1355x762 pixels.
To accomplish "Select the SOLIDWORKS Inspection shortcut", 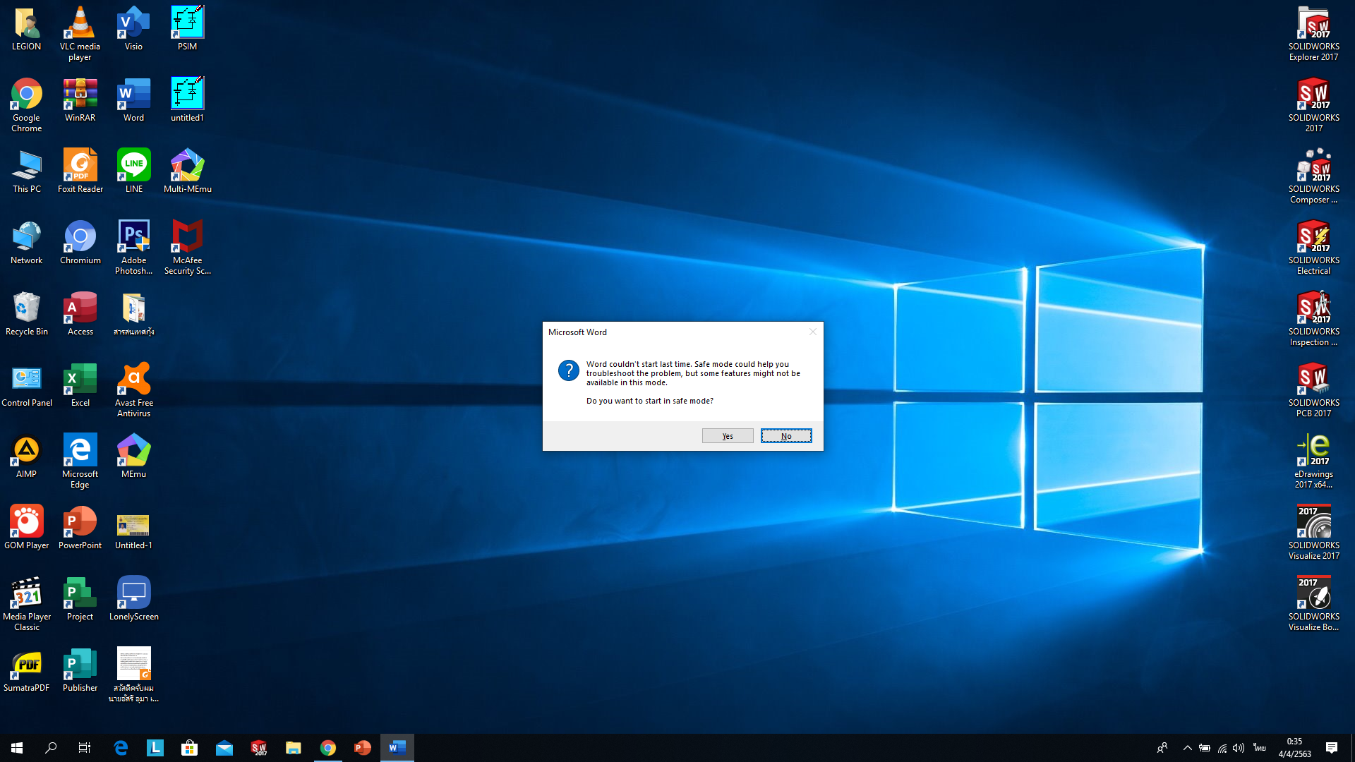I will 1313,319.
